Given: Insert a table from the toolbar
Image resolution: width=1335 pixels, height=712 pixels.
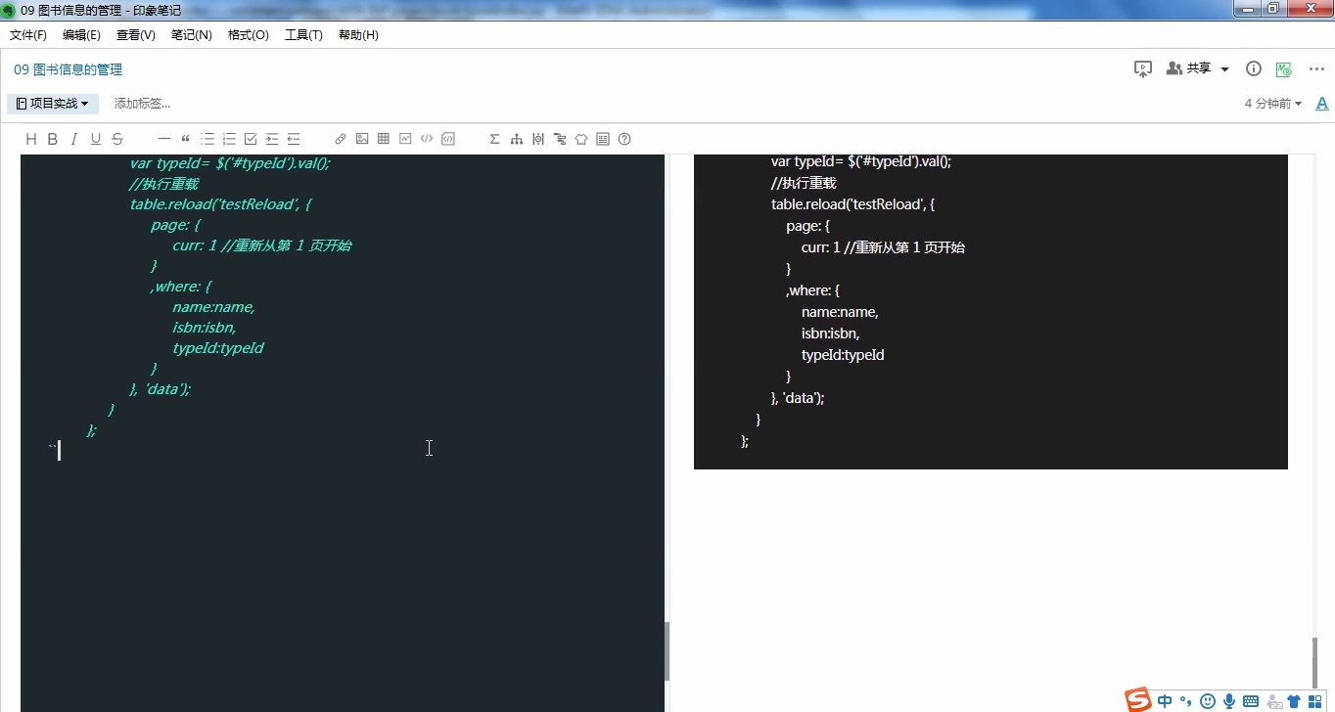Looking at the screenshot, I should click(384, 139).
